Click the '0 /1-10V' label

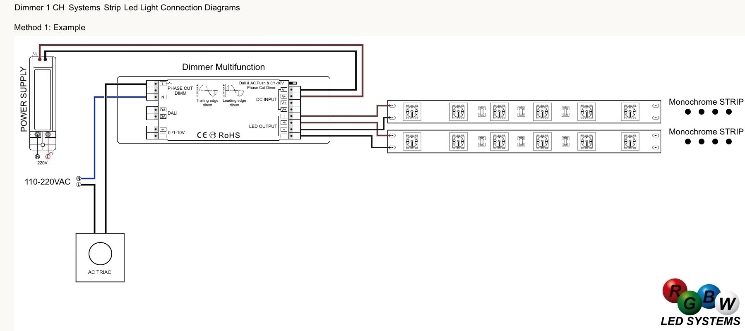click(x=176, y=132)
